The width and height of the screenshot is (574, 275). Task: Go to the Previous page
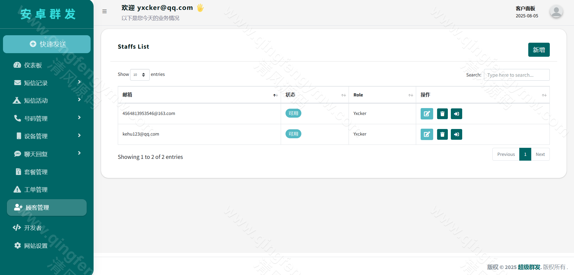(x=506, y=154)
